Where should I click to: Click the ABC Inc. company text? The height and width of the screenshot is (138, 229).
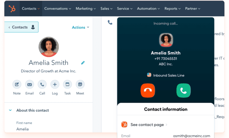click(x=166, y=64)
